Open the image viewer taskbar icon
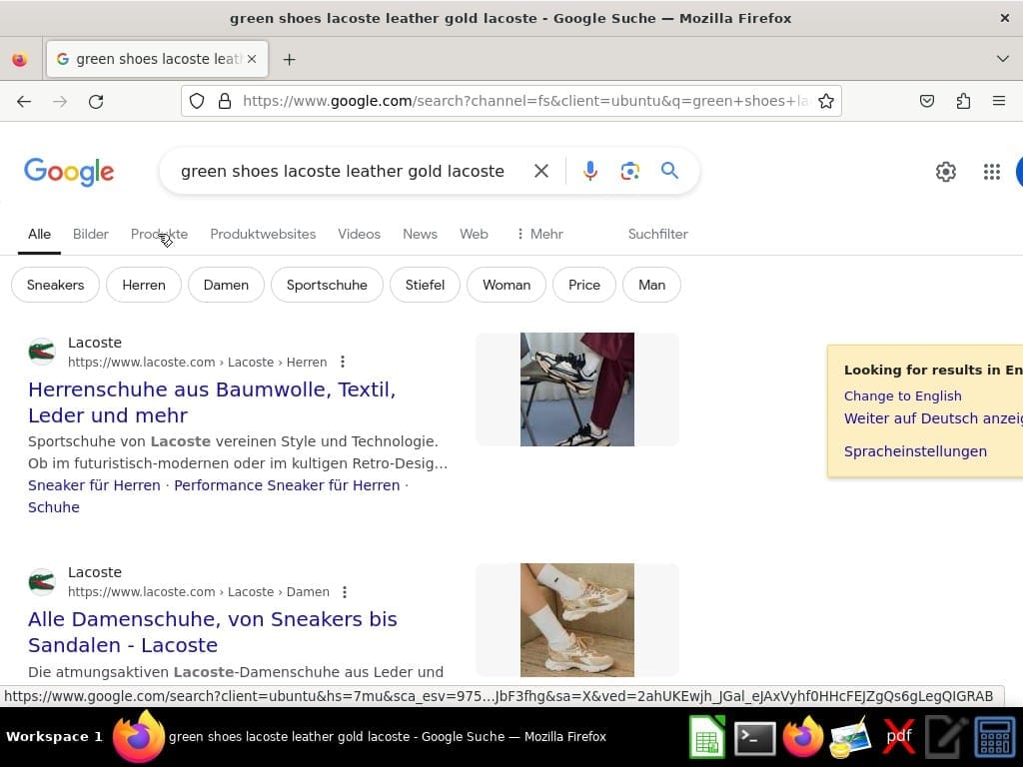Viewport: 1023px width, 767px height. click(851, 738)
